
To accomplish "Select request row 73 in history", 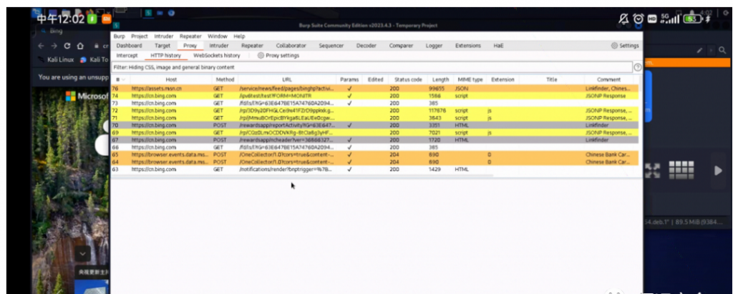I will pyautogui.click(x=374, y=103).
